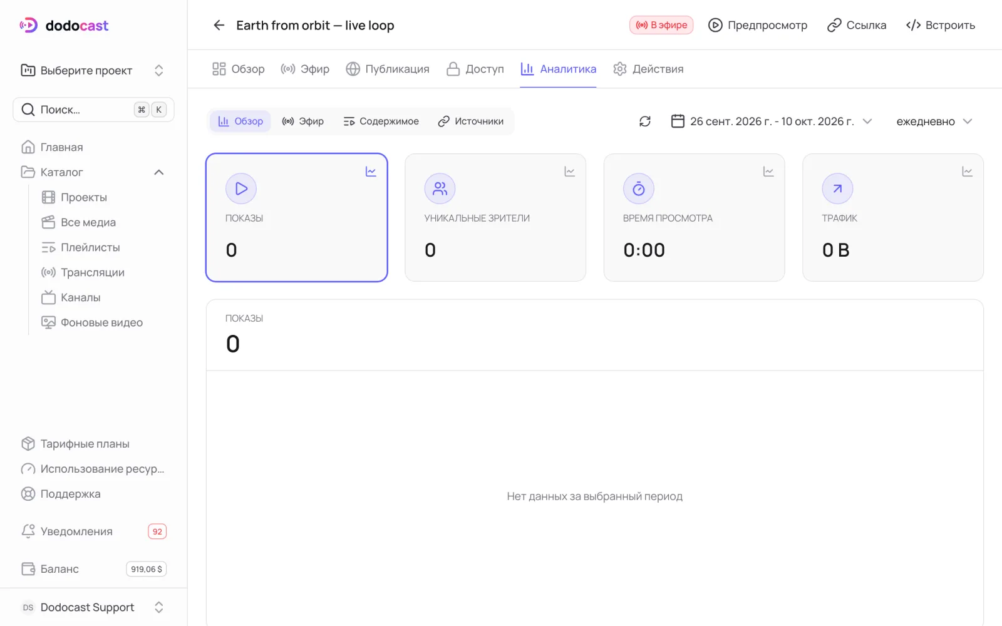The width and height of the screenshot is (1002, 626).
Task: Click the Ссылка button
Action: pos(857,25)
